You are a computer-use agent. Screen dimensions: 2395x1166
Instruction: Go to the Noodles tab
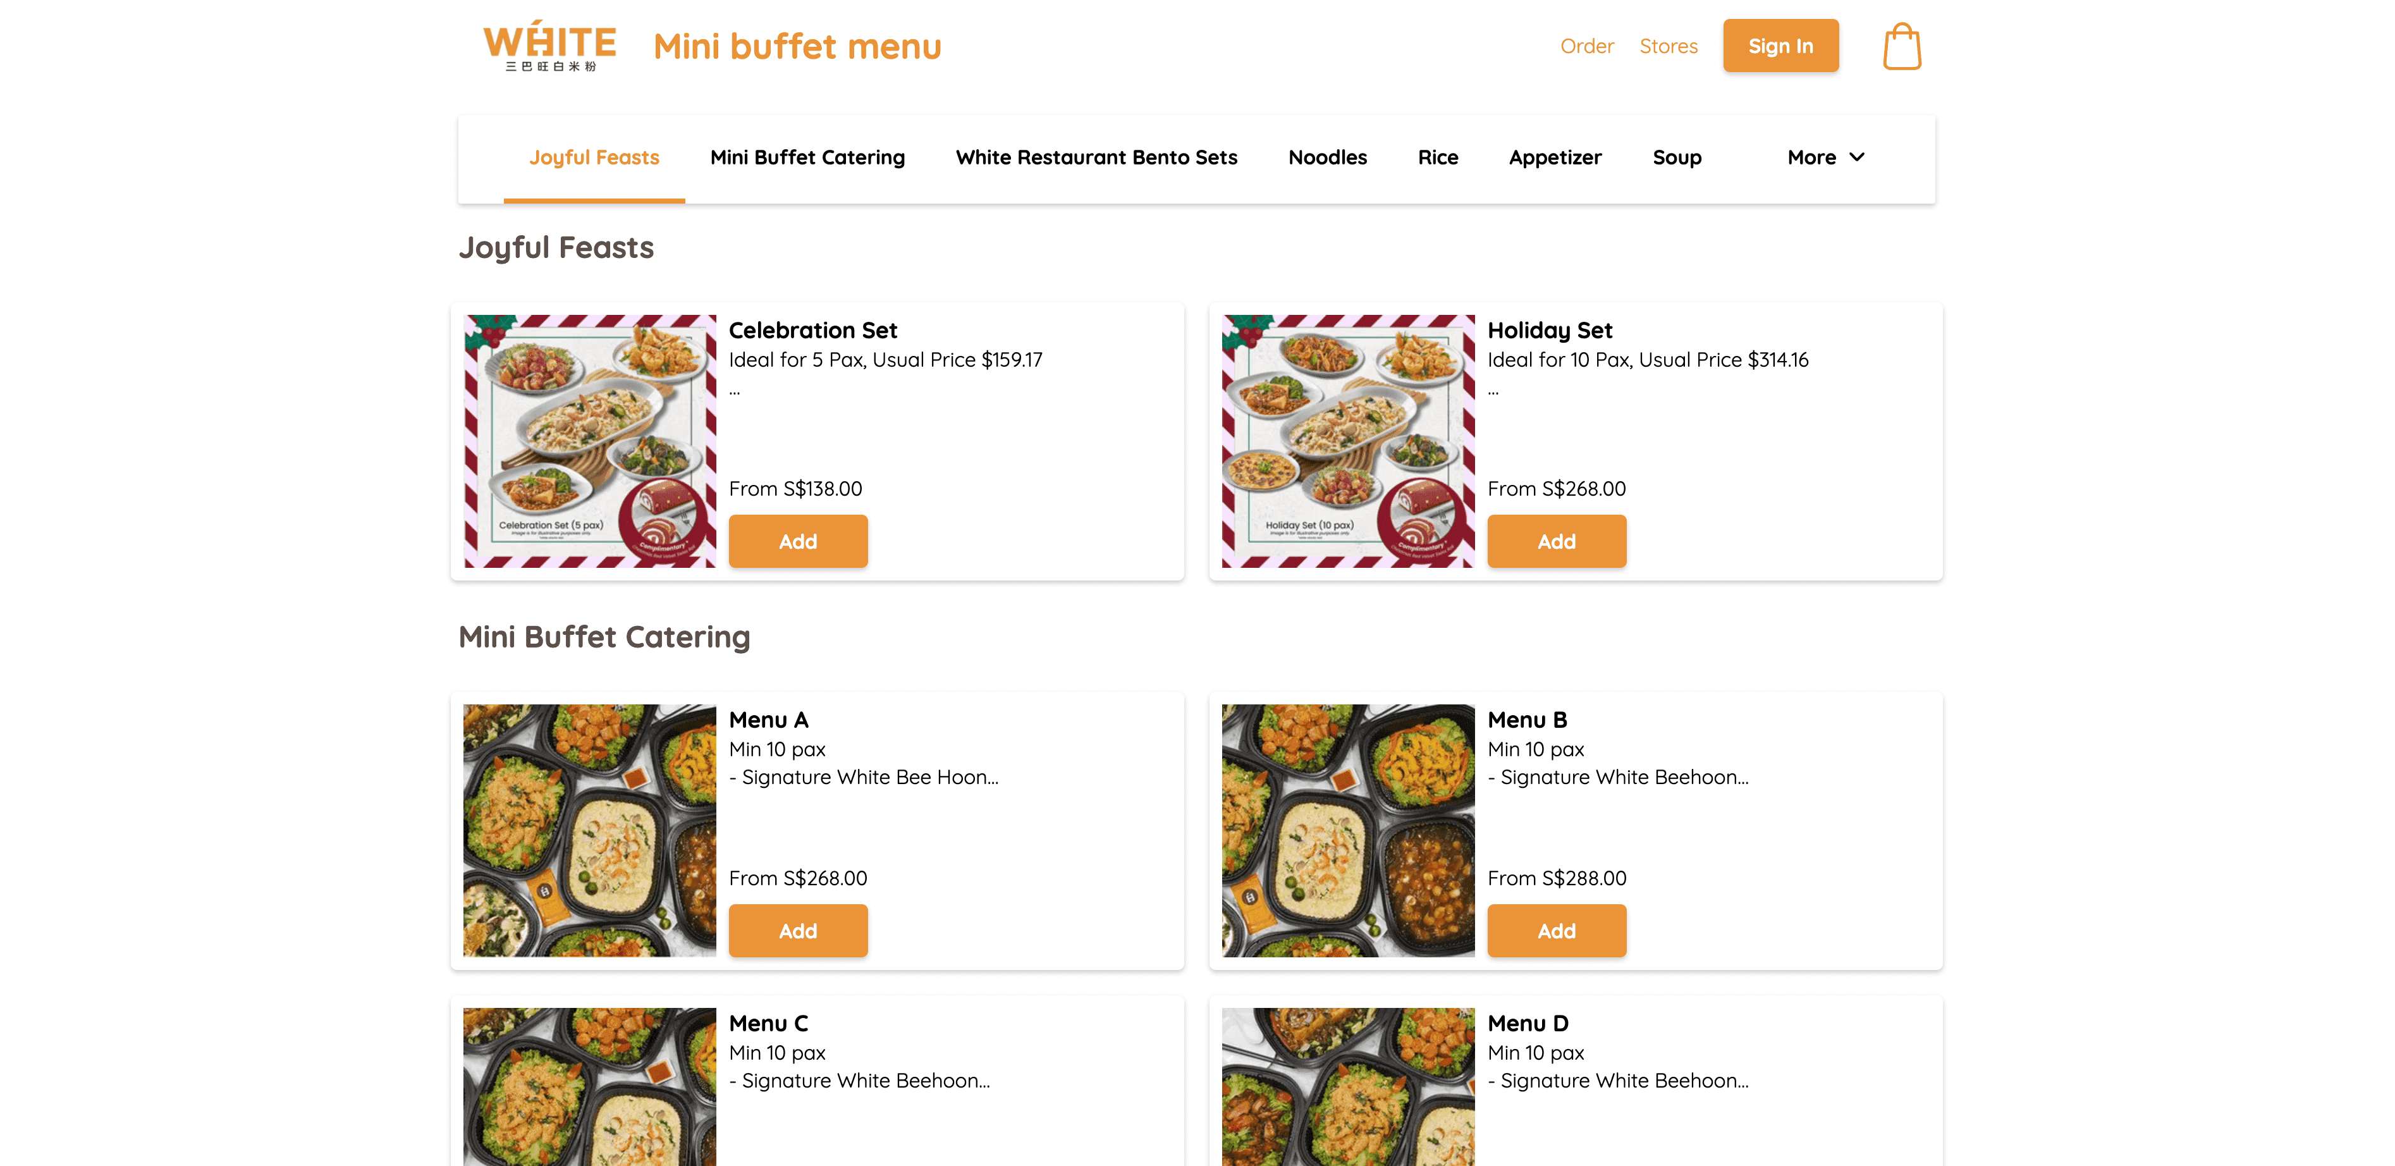click(1326, 158)
